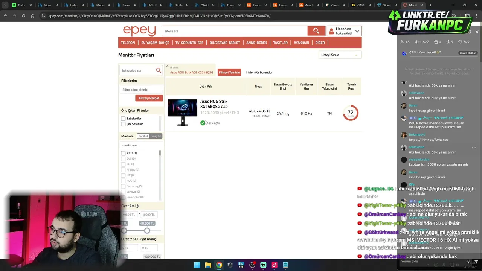The height and width of the screenshot is (271, 482).
Task: Click the epey logo
Action: click(x=139, y=31)
